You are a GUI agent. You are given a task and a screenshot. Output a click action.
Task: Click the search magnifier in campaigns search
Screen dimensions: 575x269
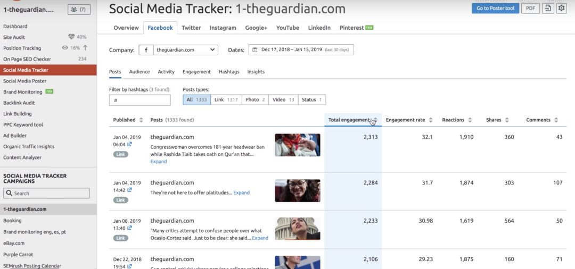pyautogui.click(x=9, y=193)
